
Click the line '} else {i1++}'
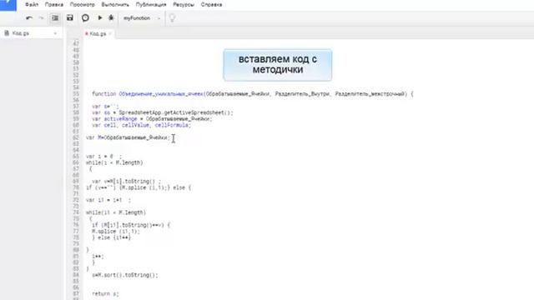[111, 237]
